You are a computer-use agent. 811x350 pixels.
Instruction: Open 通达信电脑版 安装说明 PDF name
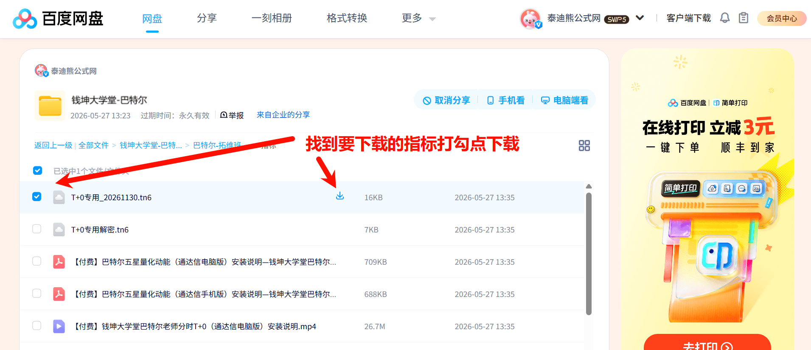(x=205, y=262)
